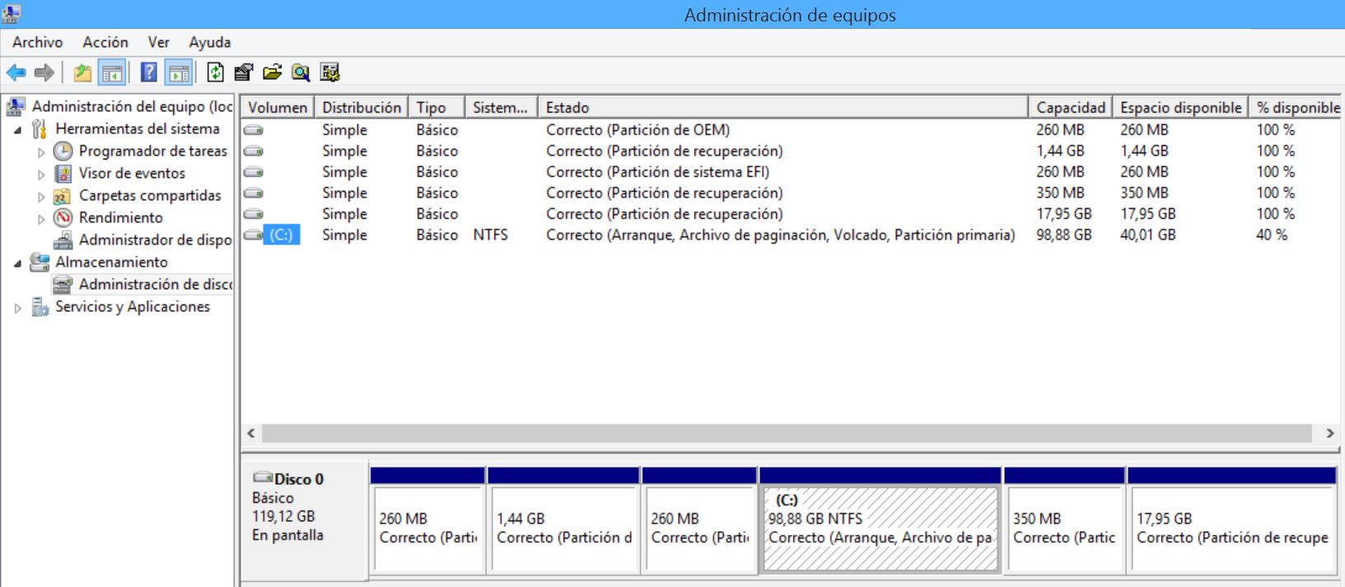Expand the Programador de tareas node
This screenshot has width=1345, height=587.
(41, 152)
